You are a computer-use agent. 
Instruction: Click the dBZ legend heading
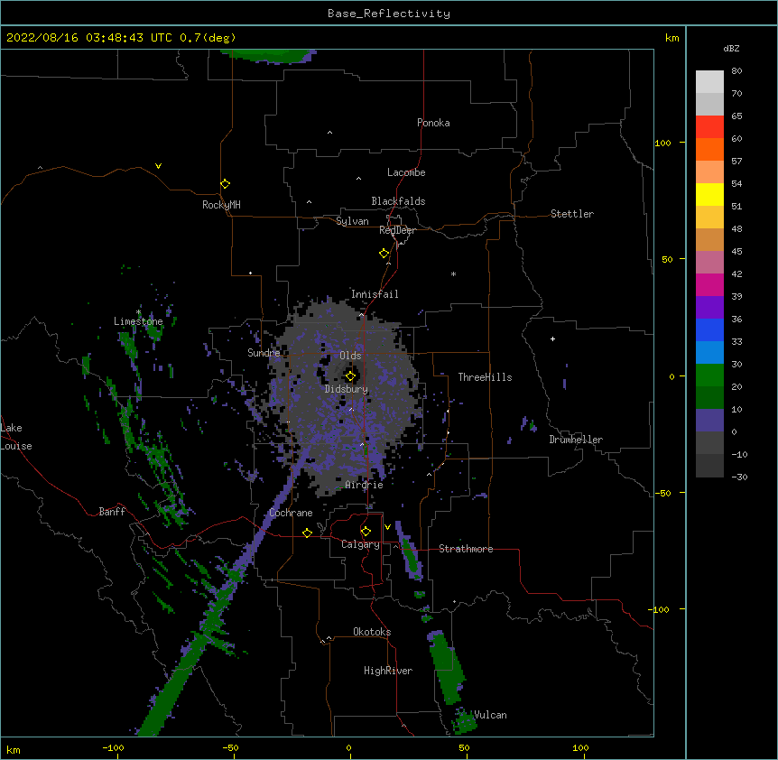[731, 48]
